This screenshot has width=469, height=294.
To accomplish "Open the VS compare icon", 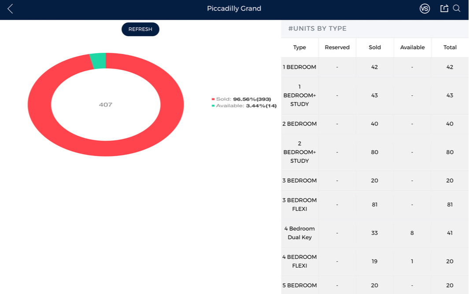I will pyautogui.click(x=425, y=9).
